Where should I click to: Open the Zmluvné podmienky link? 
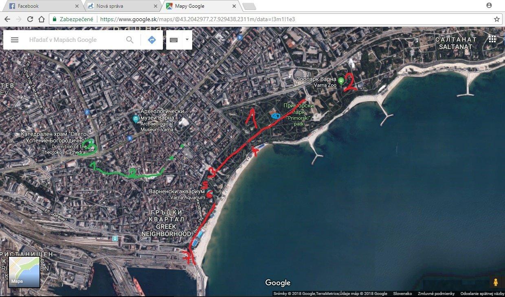click(436, 294)
